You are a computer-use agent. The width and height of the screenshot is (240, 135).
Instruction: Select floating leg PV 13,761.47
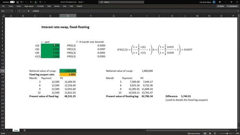click(147, 93)
